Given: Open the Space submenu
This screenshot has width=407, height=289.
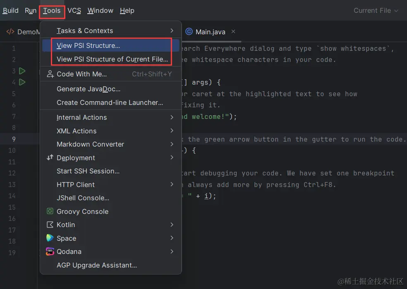Looking at the screenshot, I should [x=111, y=238].
